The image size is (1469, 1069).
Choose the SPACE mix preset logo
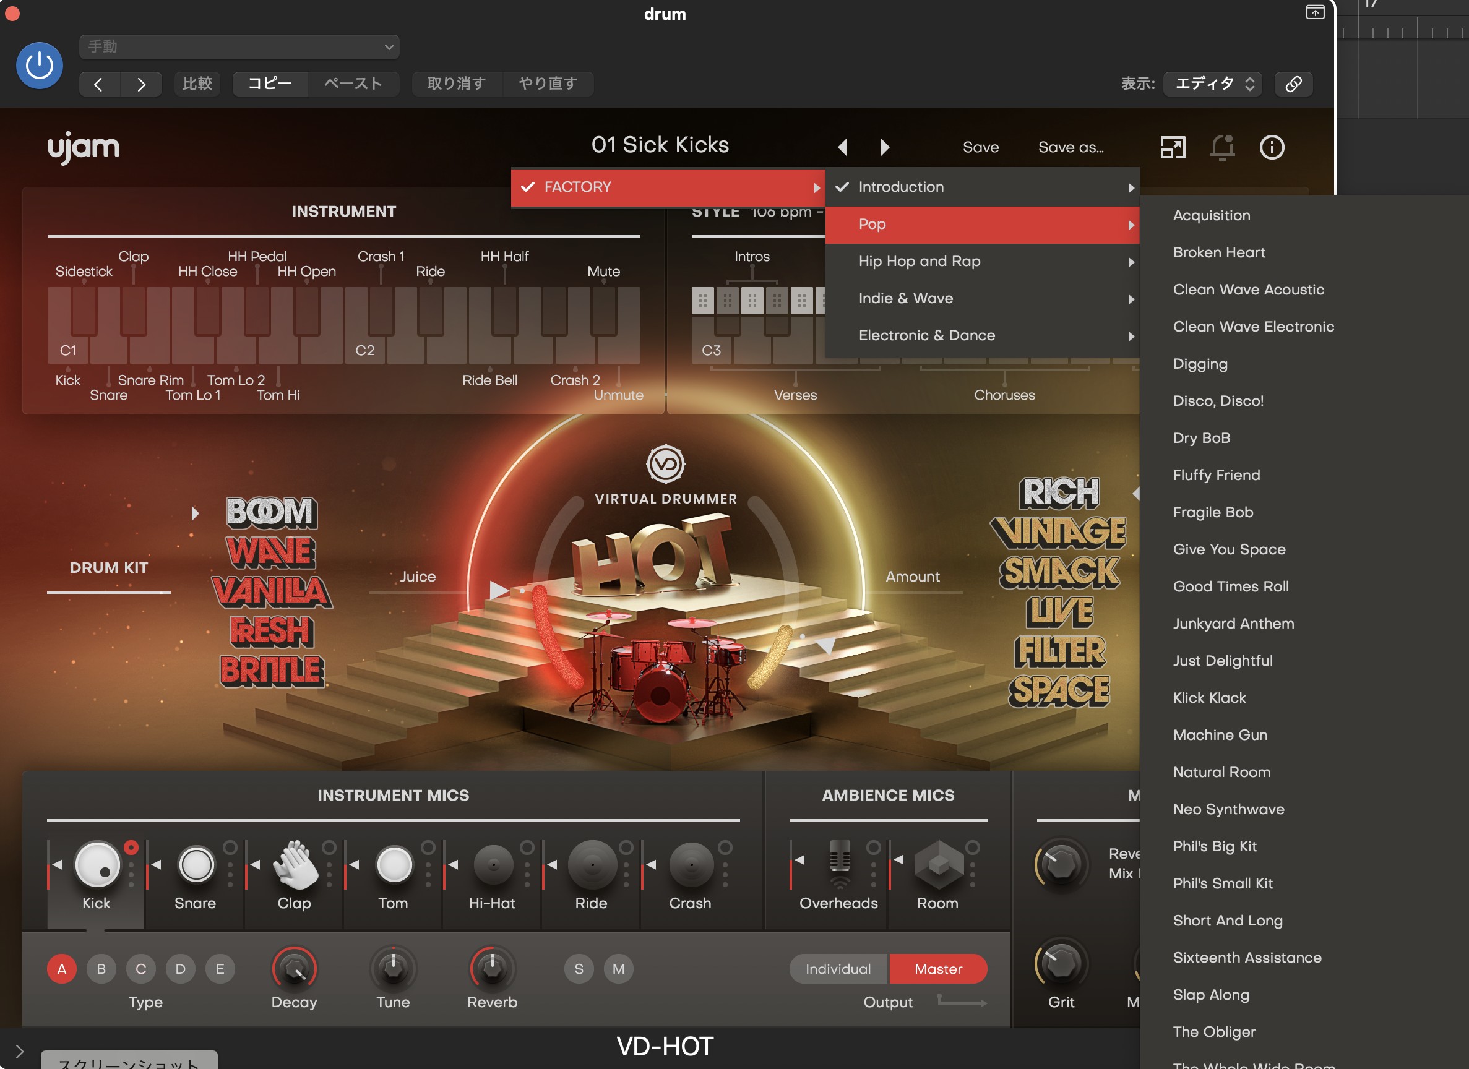tap(1058, 691)
